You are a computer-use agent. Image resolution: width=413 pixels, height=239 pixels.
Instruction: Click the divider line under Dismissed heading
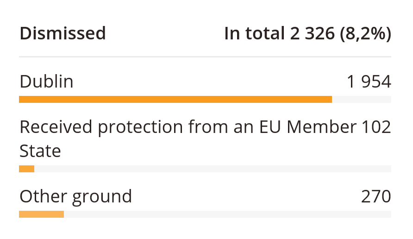pyautogui.click(x=205, y=57)
